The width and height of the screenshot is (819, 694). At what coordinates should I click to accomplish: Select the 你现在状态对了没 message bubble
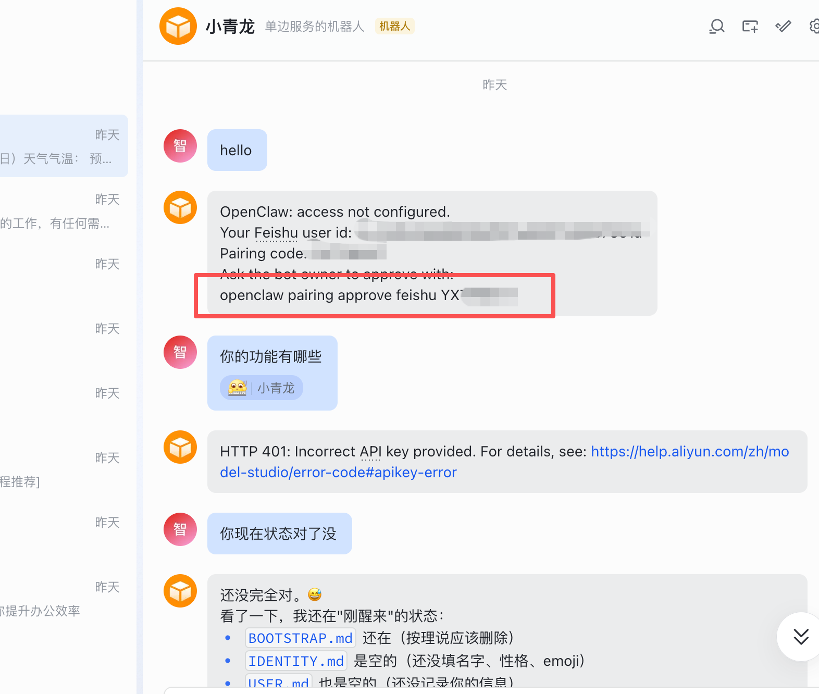click(279, 534)
